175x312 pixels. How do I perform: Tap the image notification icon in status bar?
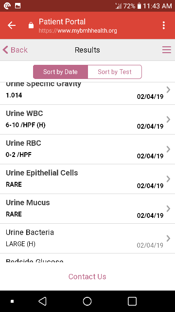point(17,6)
